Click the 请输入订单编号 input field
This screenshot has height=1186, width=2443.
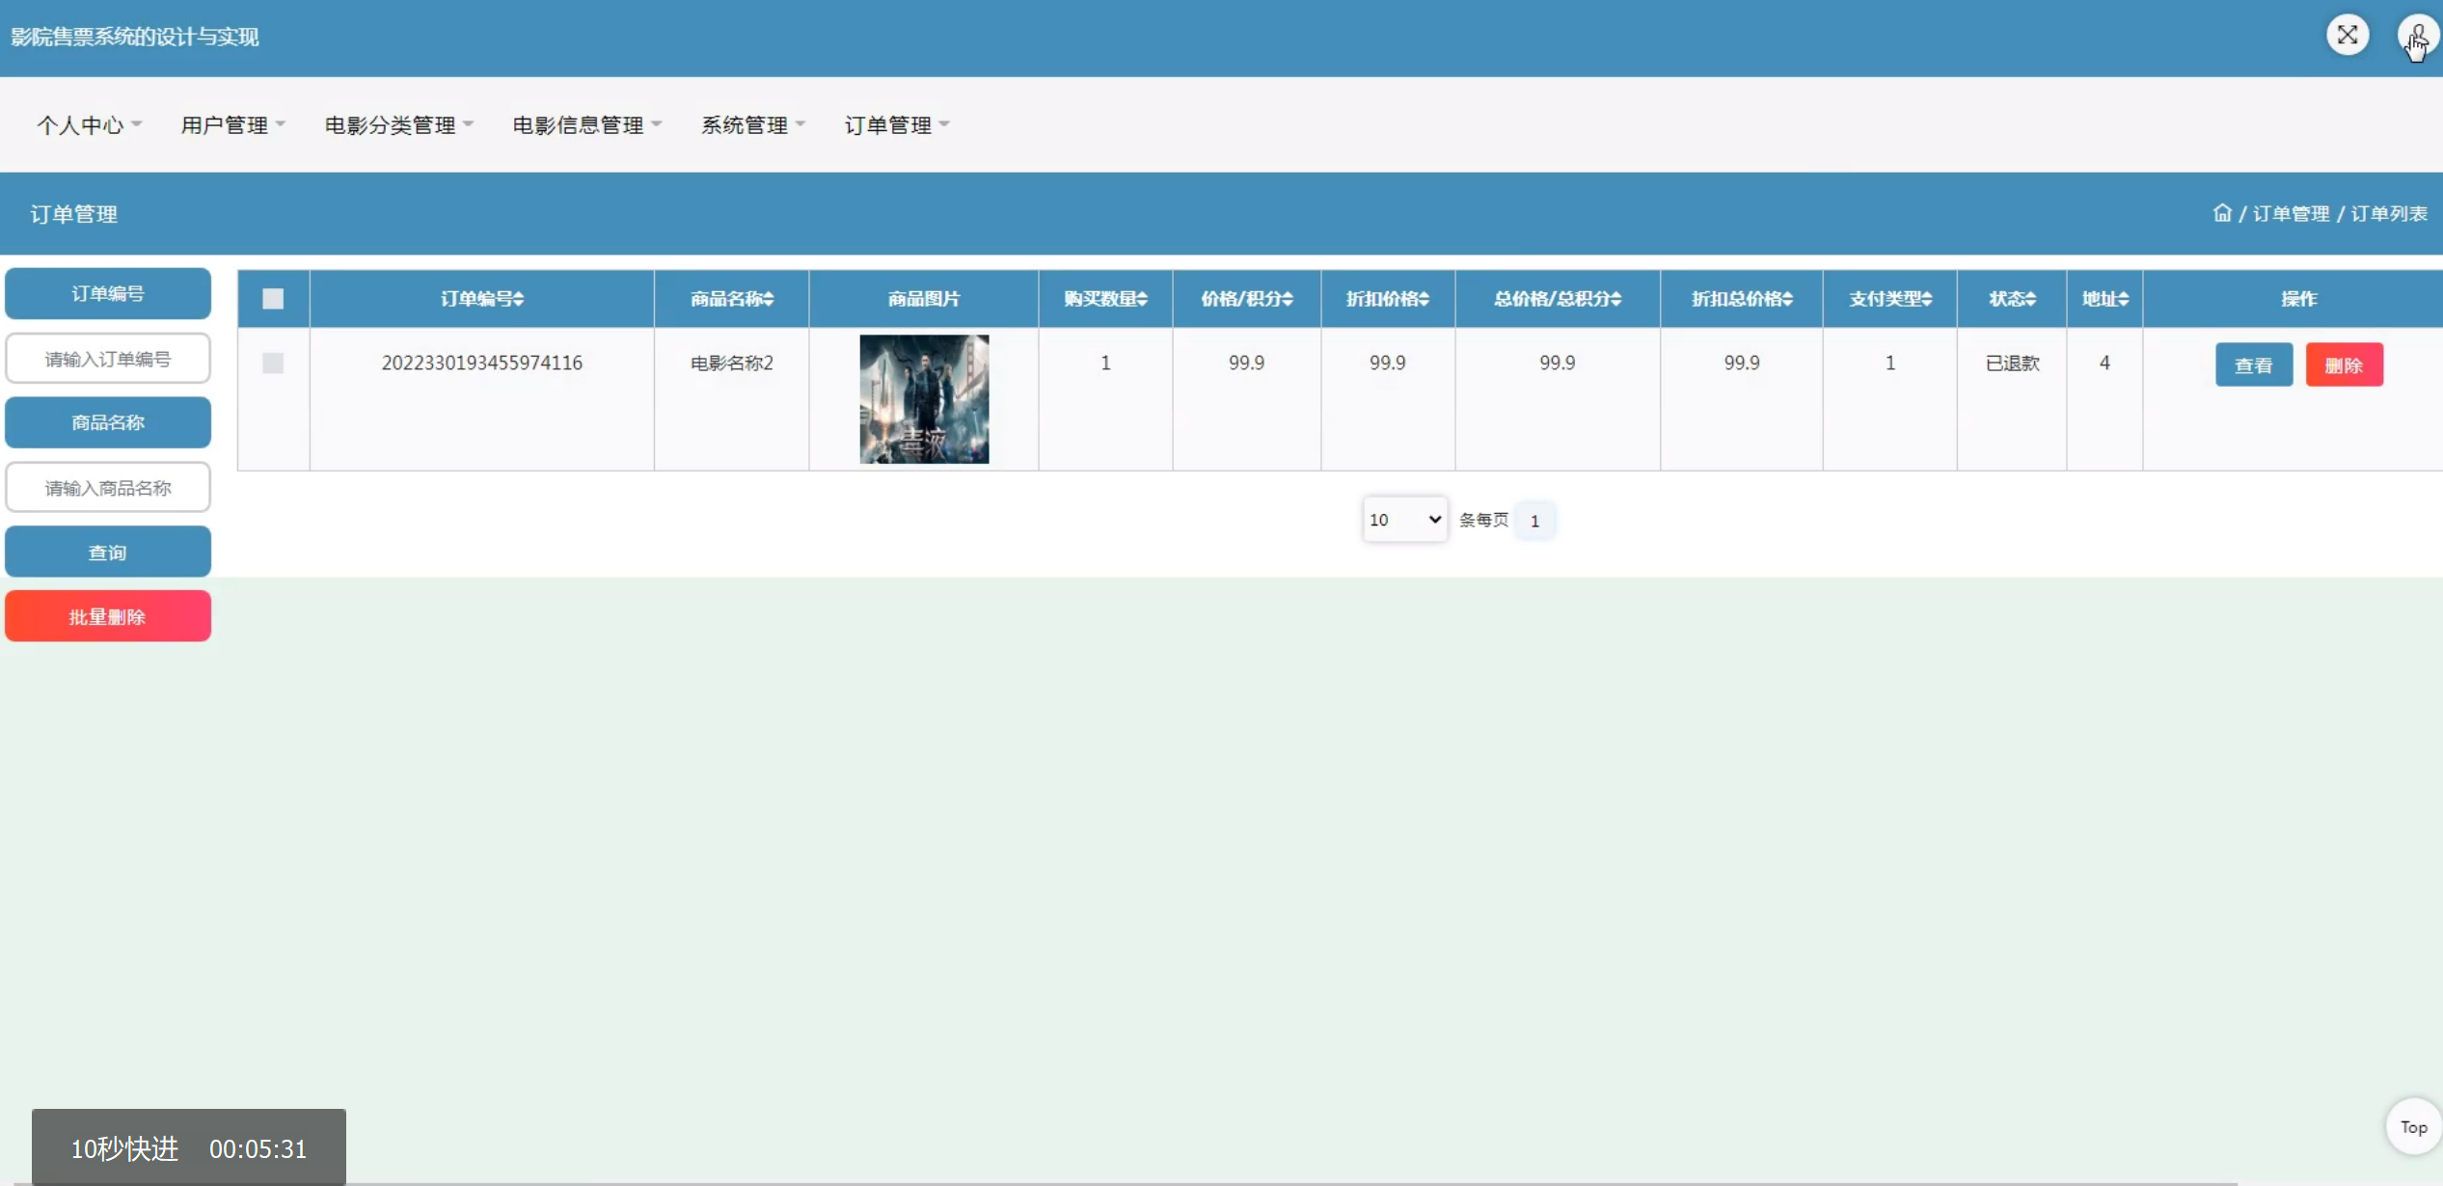107,358
